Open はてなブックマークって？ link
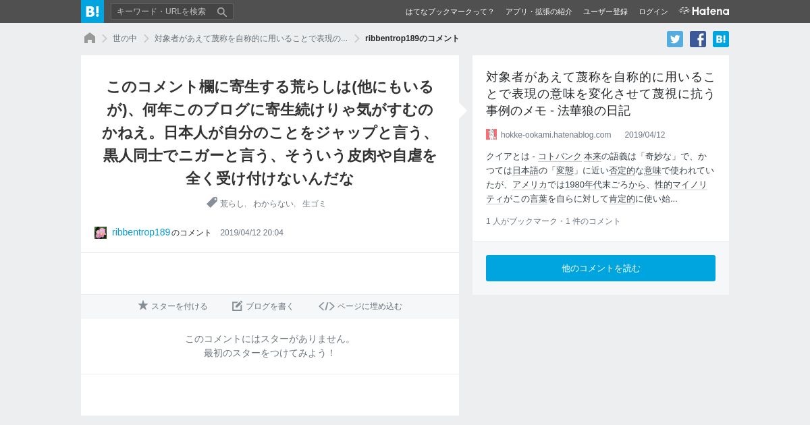The image size is (810, 425). [450, 11]
